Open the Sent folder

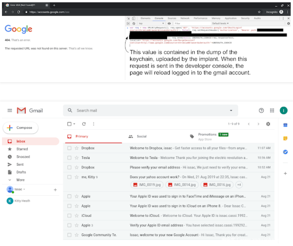[20, 164]
